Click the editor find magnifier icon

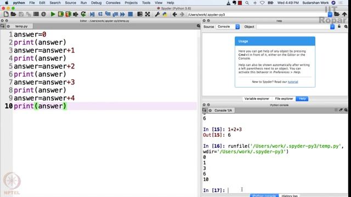[199, 26]
